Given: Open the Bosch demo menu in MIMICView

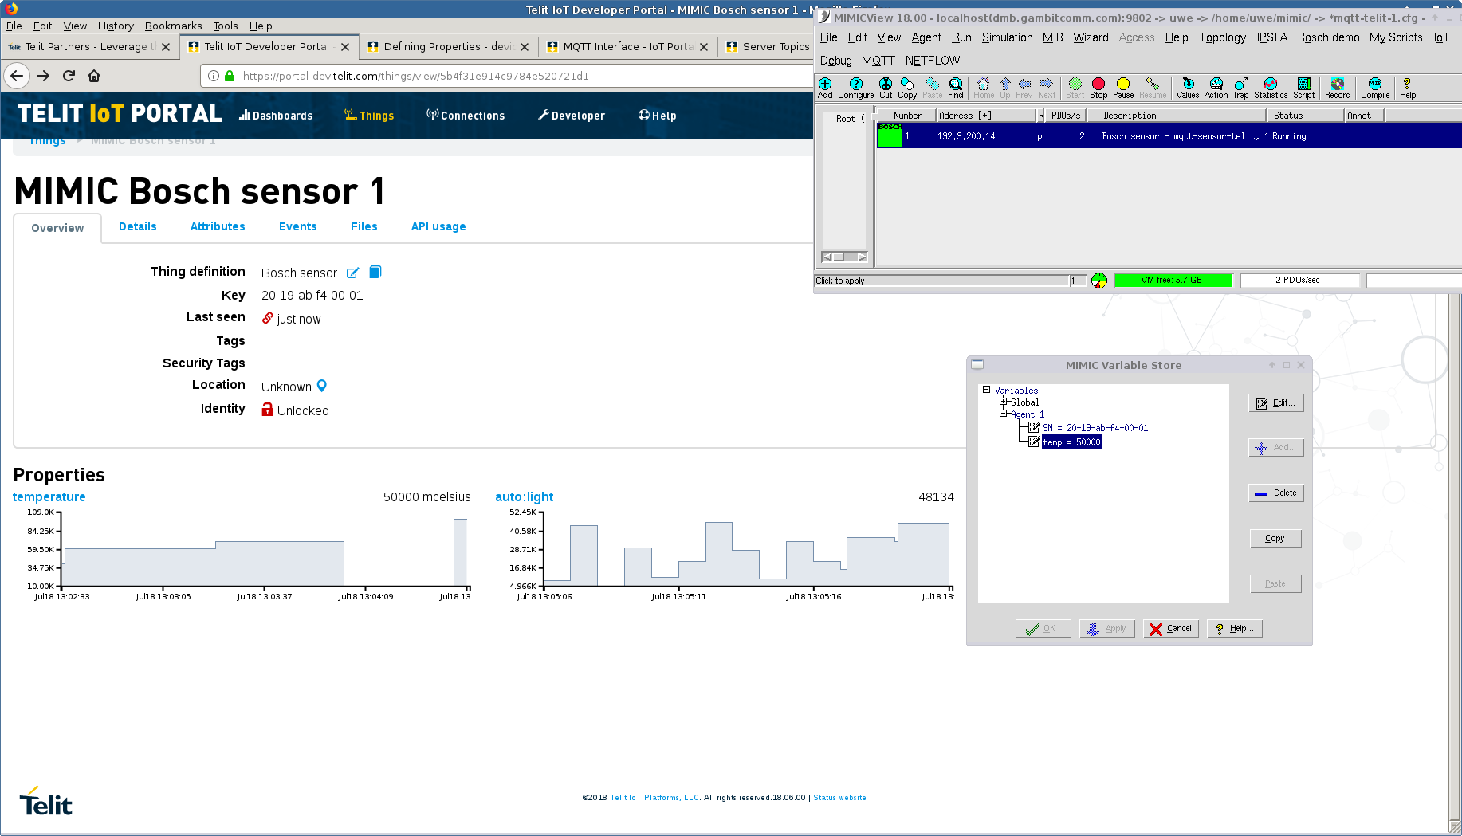Looking at the screenshot, I should click(1328, 37).
